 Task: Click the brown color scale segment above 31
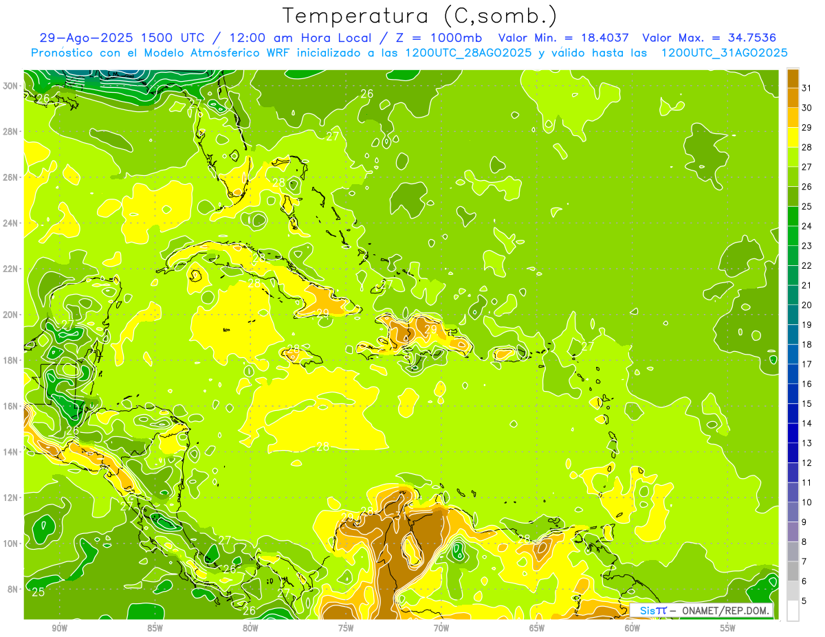pyautogui.click(x=793, y=78)
